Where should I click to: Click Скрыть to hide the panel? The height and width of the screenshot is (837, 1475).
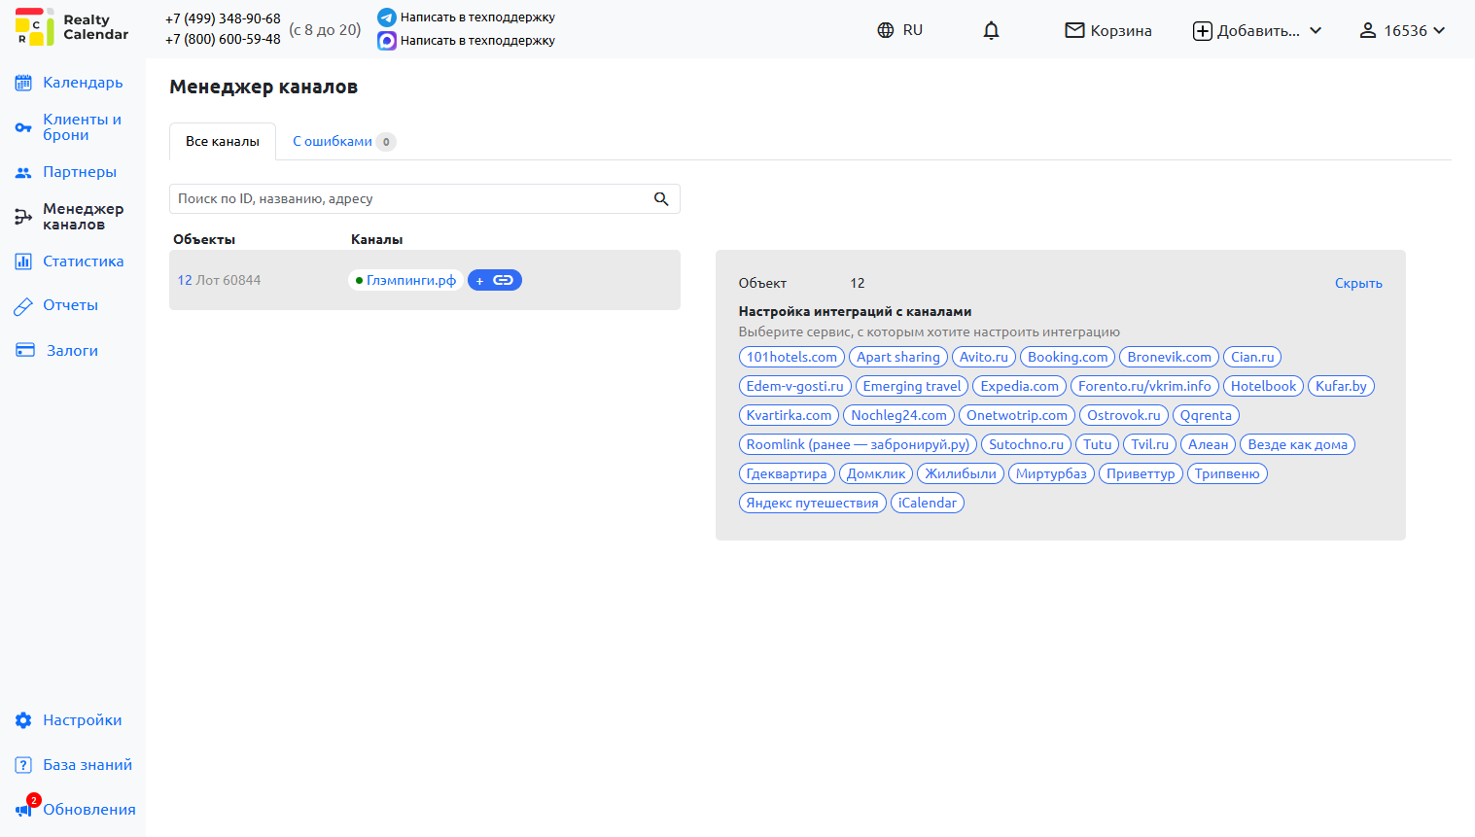point(1358,283)
